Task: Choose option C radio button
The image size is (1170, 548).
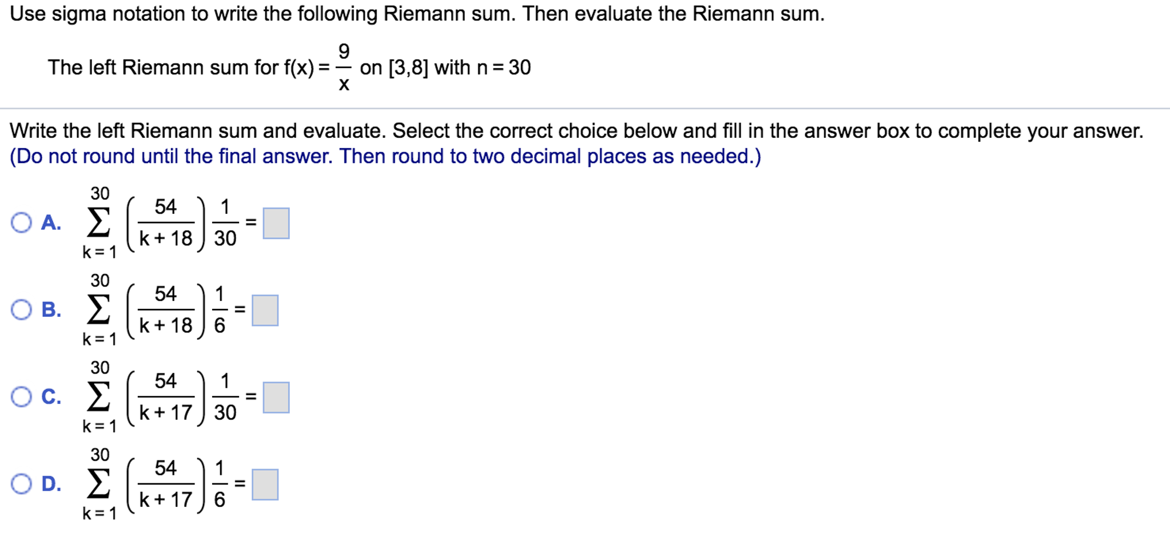Action: (21, 396)
